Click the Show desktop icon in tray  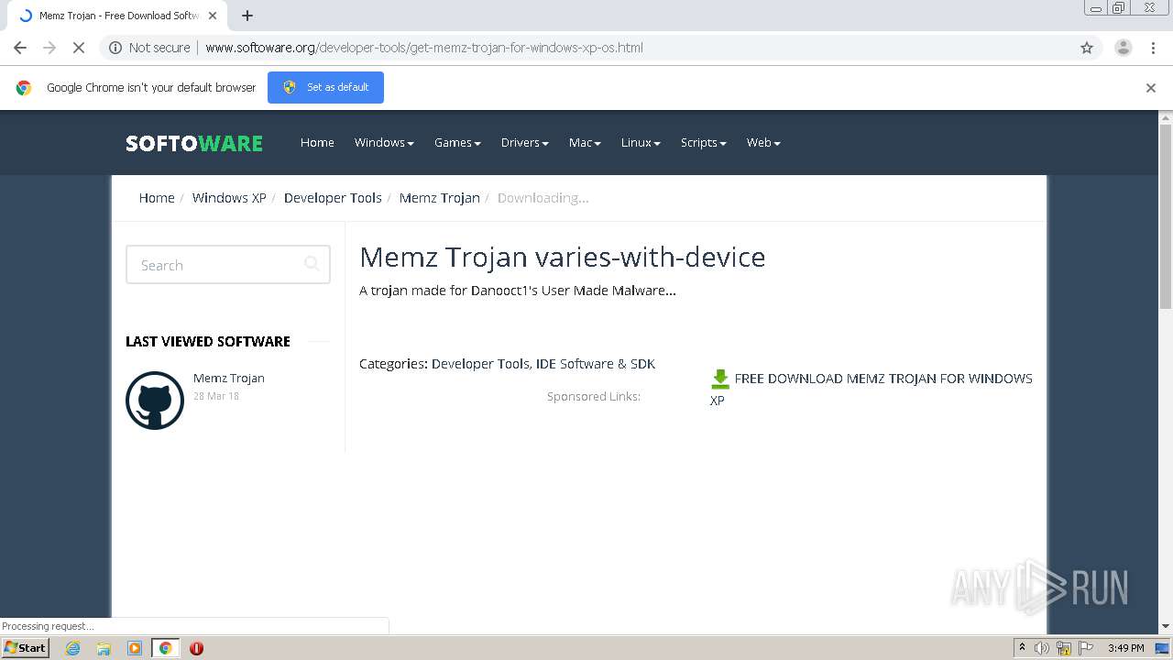[x=1162, y=648]
